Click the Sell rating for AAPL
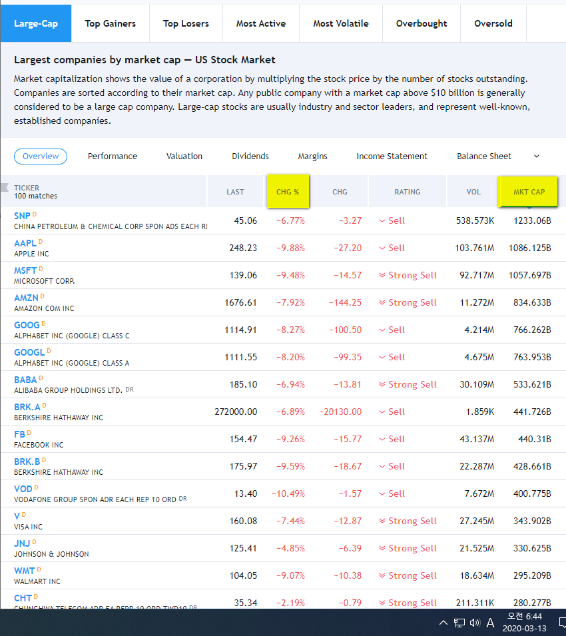 pyautogui.click(x=392, y=248)
